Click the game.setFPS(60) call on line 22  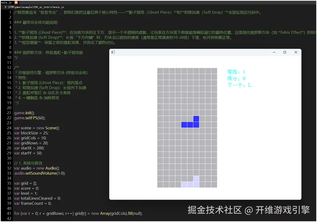click(x=27, y=118)
